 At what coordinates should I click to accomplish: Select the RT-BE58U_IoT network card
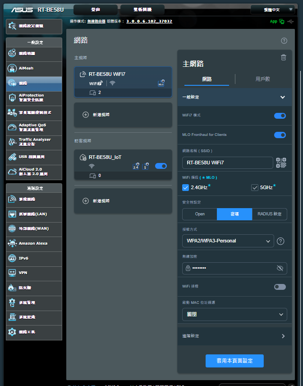pyautogui.click(x=123, y=165)
